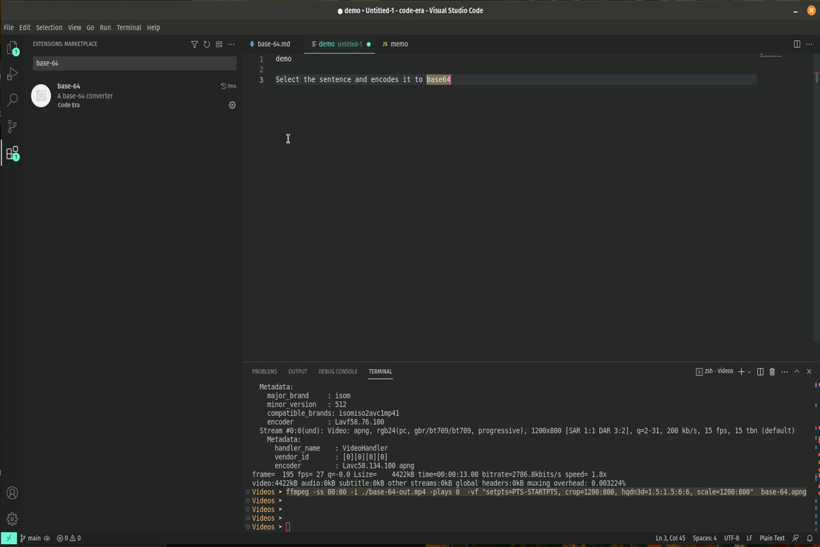This screenshot has height=547, width=820.
Task: Add a new terminal with plus icon
Action: point(741,372)
